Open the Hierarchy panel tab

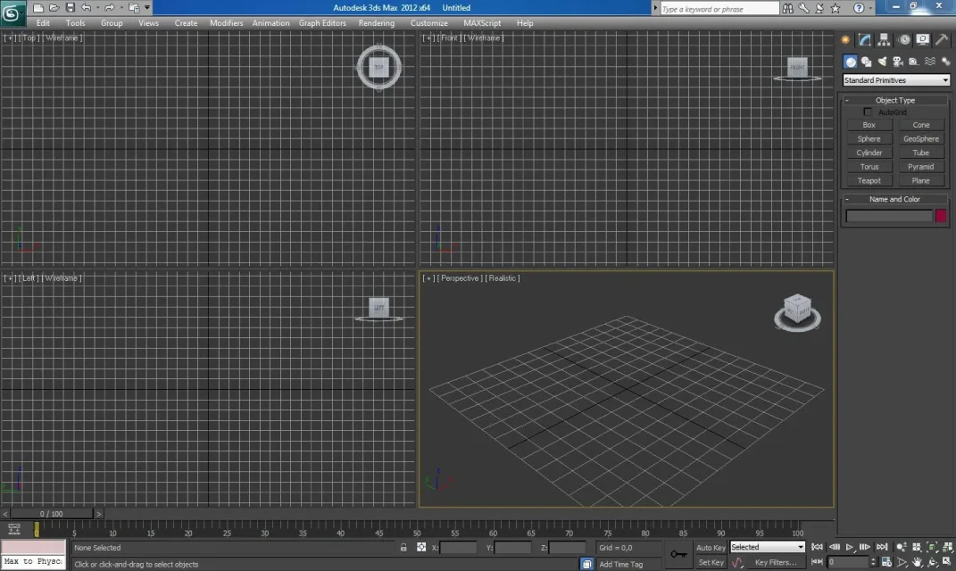click(884, 39)
